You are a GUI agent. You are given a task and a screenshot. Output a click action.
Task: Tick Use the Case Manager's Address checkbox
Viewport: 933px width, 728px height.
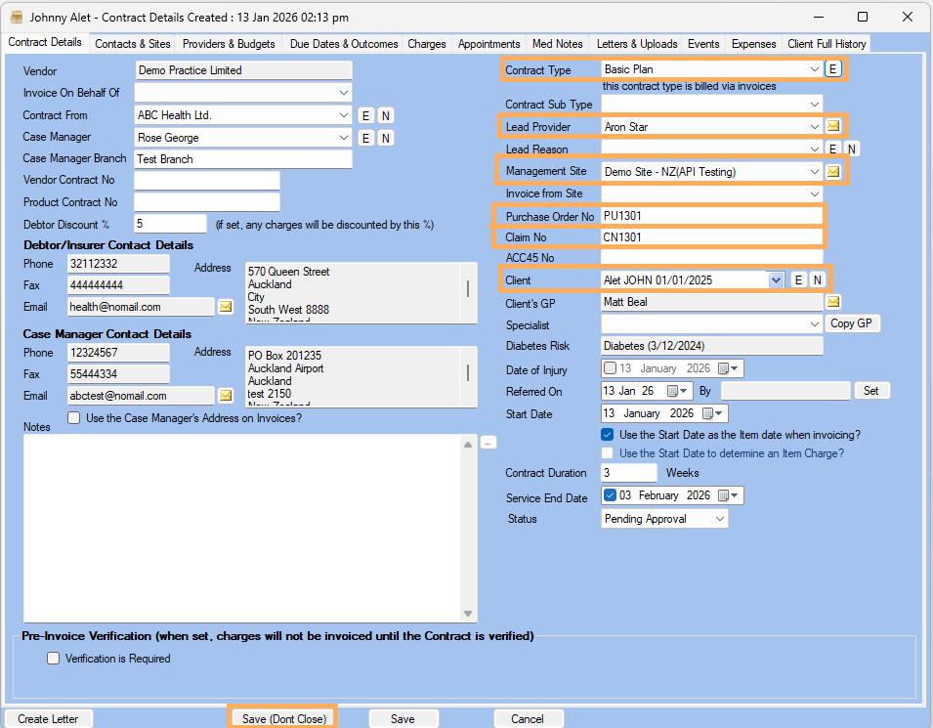tap(74, 418)
